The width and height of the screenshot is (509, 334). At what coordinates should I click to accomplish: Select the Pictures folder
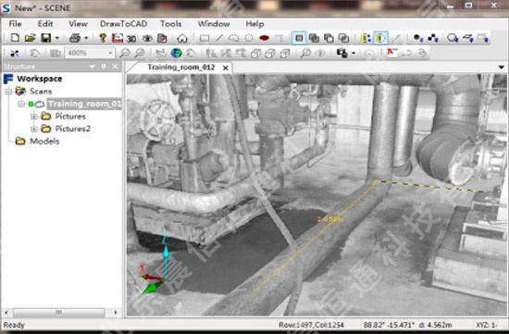click(x=70, y=117)
